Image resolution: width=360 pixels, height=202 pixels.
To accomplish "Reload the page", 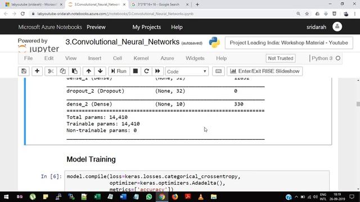I will click(22, 13).
